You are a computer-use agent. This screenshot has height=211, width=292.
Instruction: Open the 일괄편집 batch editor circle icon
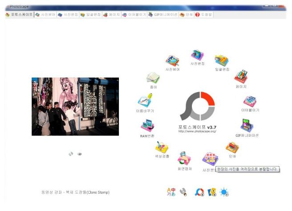coord(222,61)
